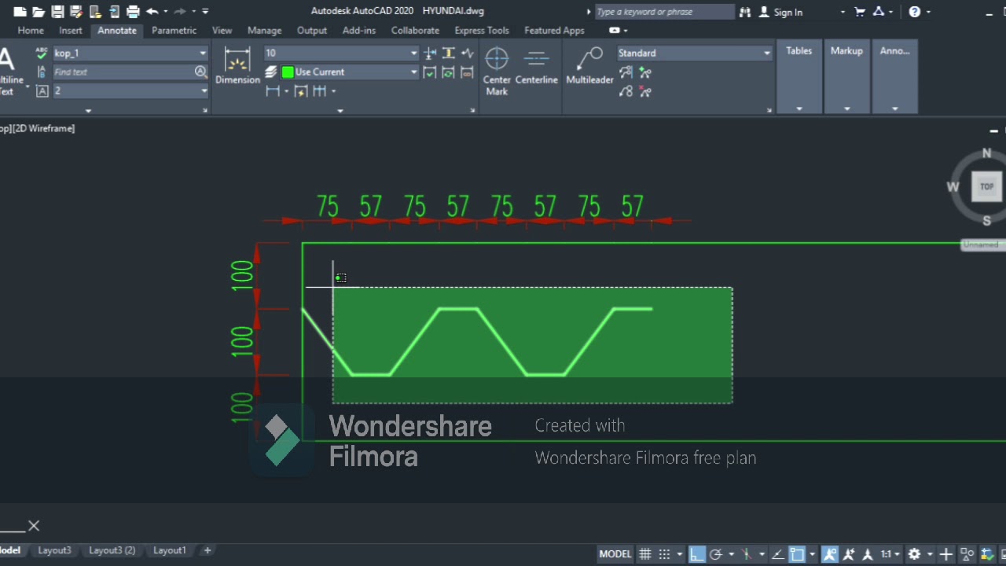Toggle Object Snap Tracking
The height and width of the screenshot is (566, 1006).
(777, 553)
